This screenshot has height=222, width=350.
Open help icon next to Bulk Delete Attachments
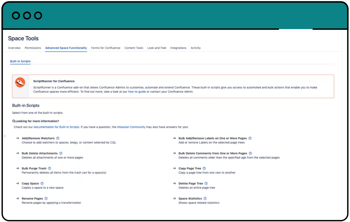point(61,153)
